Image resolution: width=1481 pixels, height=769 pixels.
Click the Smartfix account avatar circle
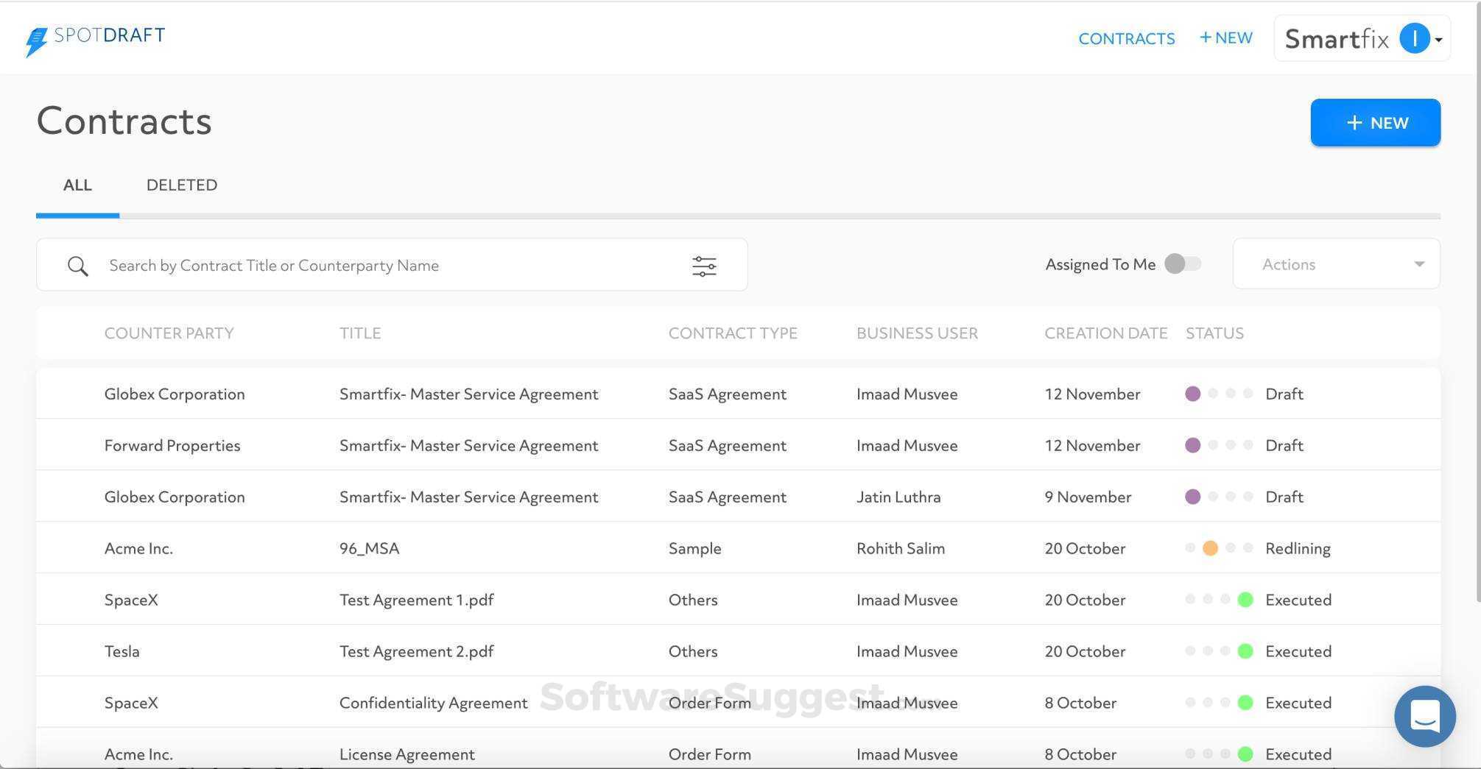[1414, 38]
